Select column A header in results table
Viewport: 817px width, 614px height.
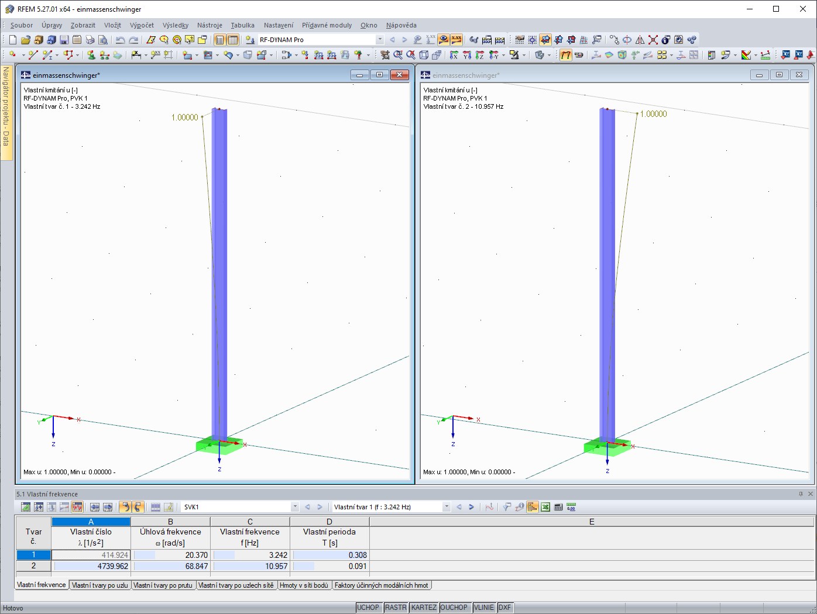coord(91,522)
